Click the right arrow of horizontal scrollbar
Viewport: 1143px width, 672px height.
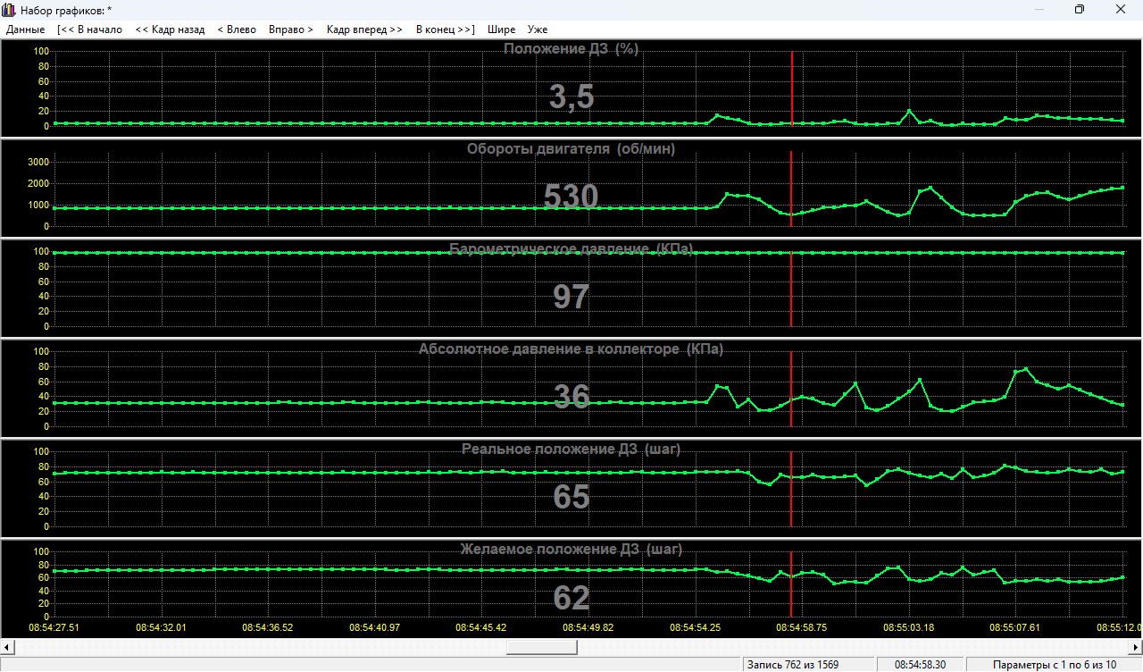1136,646
